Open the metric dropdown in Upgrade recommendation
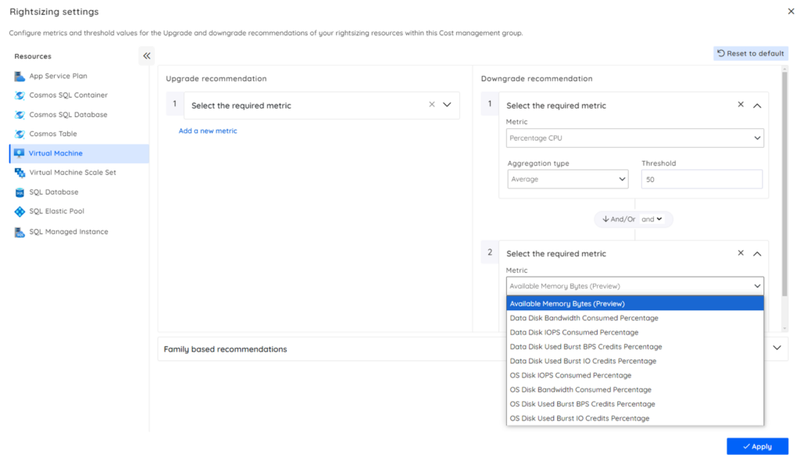Image resolution: width=800 pixels, height=458 pixels. pyautogui.click(x=446, y=105)
